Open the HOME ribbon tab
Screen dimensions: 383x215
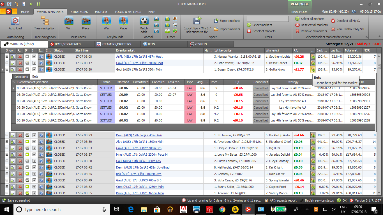pyautogui.click(x=25, y=12)
